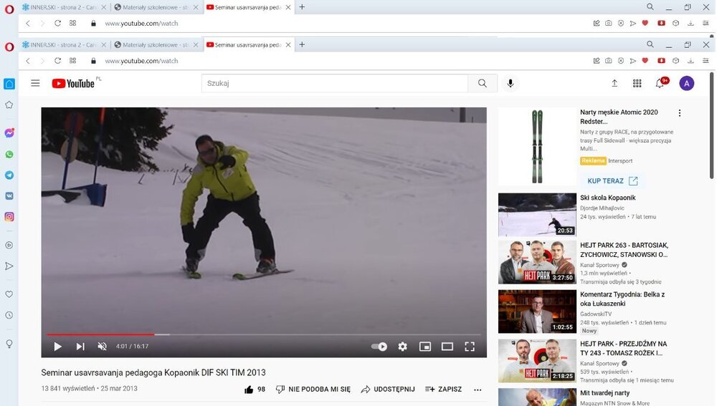Screen dimensions: 717x406
Task: Open the YouTube hamburger guide menu
Action: [x=35, y=84]
